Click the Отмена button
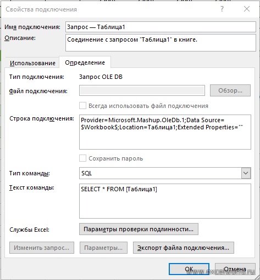The width and height of the screenshot is (260, 280). 235,269
